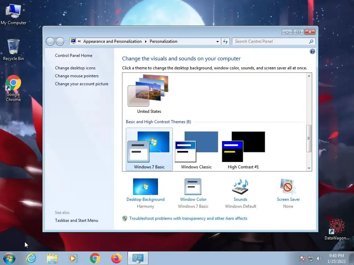The height and width of the screenshot is (265, 354).
Task: Open Change mouse pointers link
Action: tap(77, 76)
